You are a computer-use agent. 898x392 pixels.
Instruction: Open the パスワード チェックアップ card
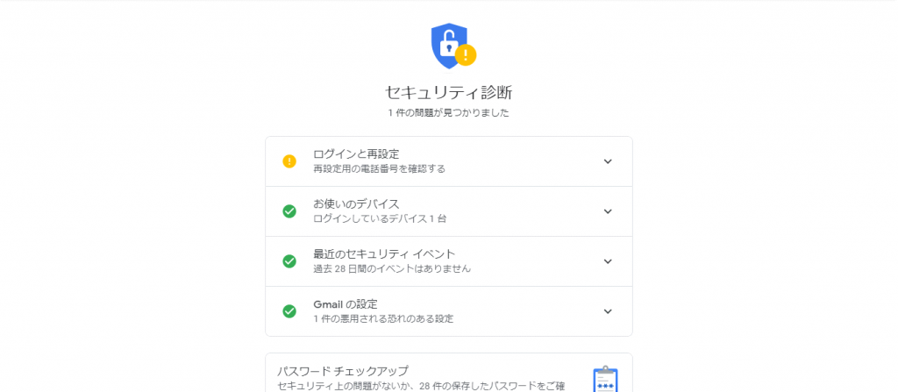(449, 373)
